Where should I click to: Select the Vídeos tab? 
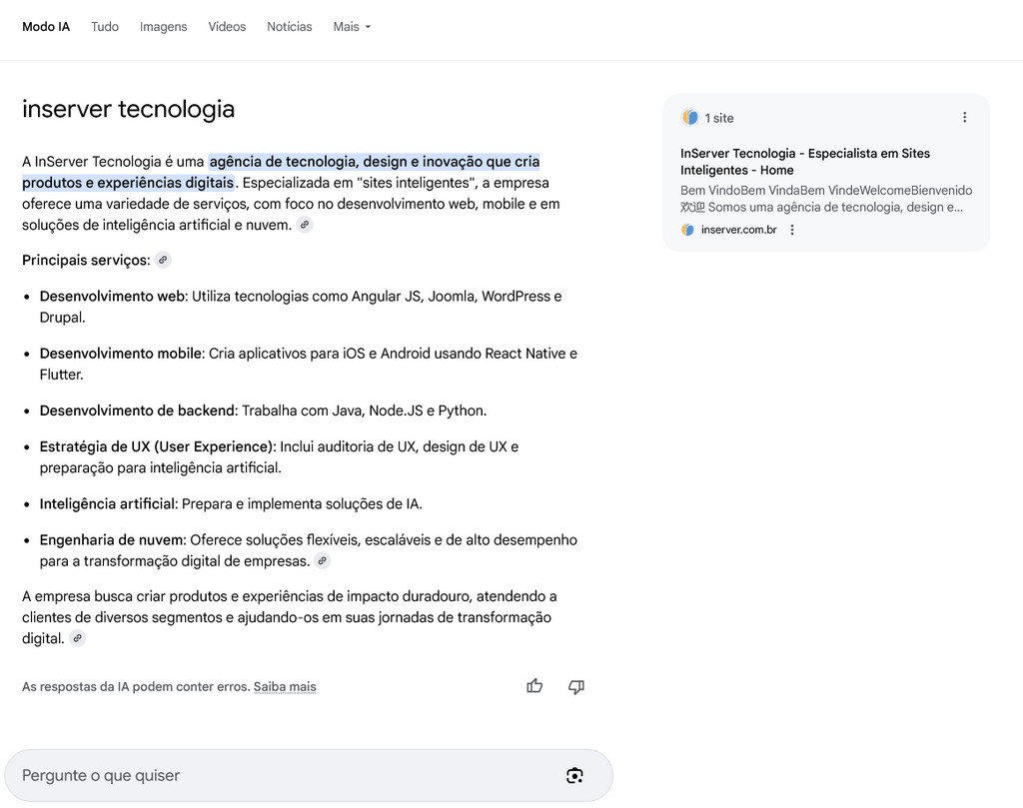coord(227,26)
